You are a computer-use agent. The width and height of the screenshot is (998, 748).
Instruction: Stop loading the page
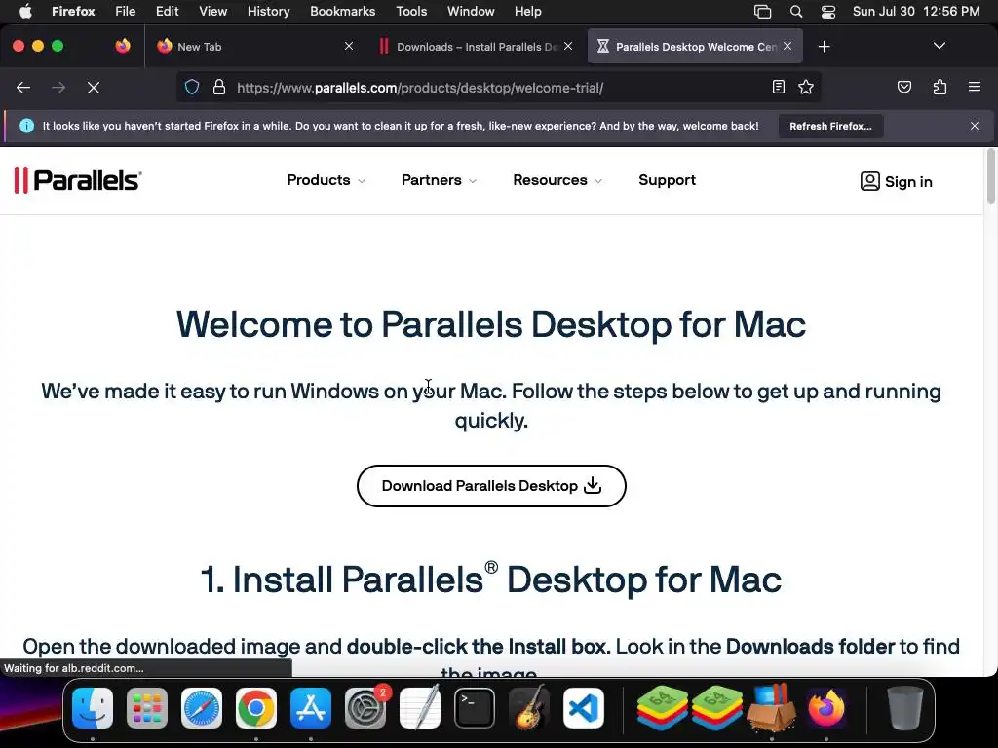click(x=94, y=88)
